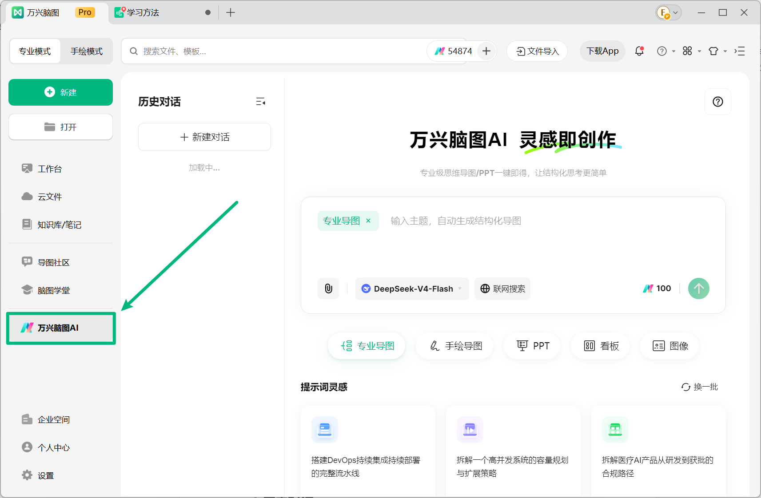Click the 54874 AI credits balance
The height and width of the screenshot is (498, 761).
(453, 51)
